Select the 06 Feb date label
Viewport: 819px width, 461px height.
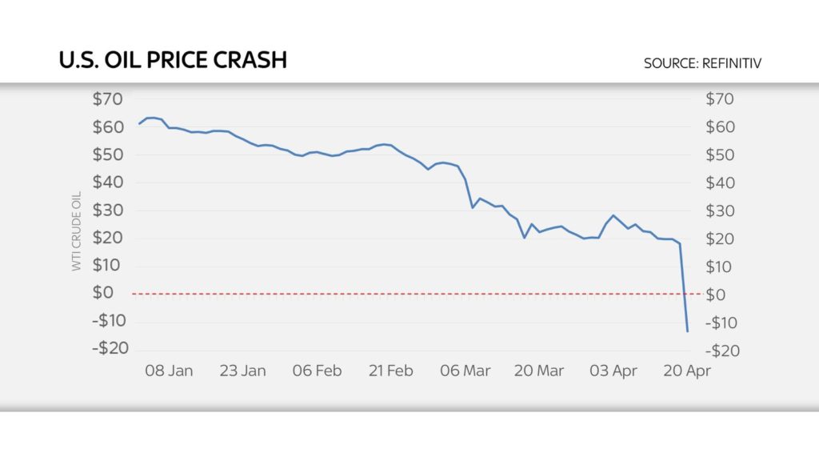coord(317,371)
